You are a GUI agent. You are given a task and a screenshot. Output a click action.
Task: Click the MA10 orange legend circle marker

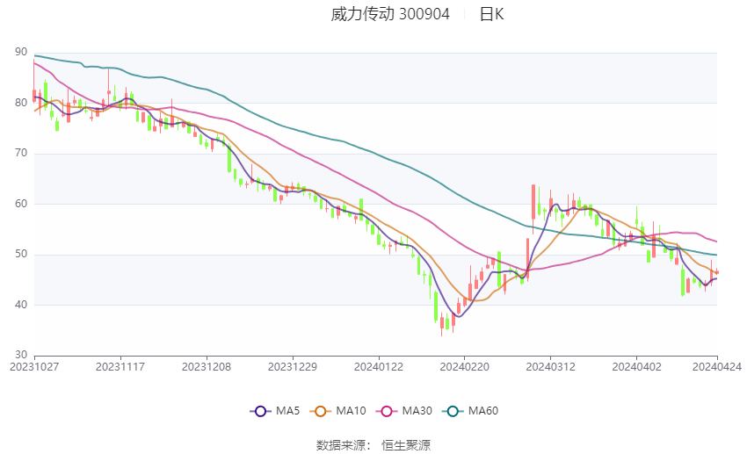[x=321, y=411]
